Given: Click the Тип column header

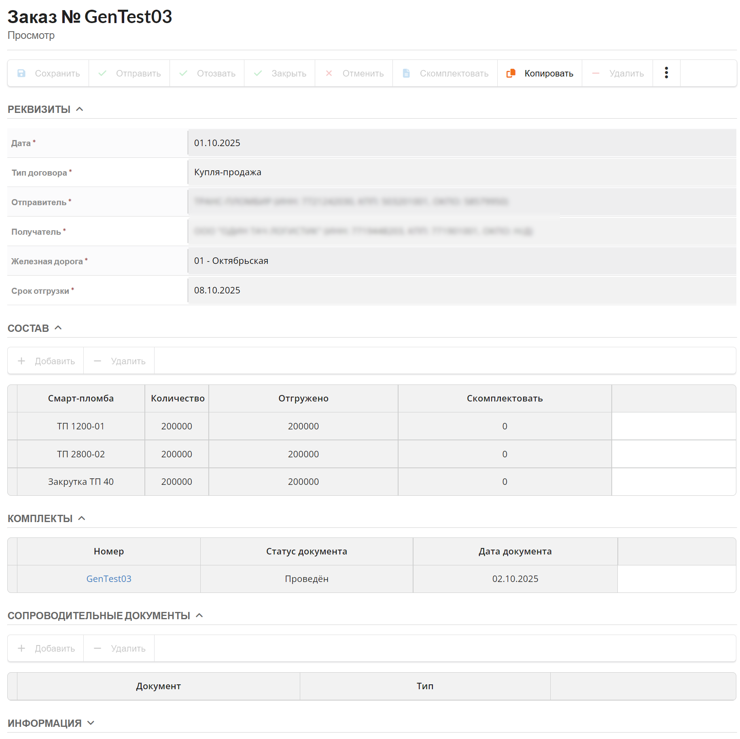Looking at the screenshot, I should [x=425, y=686].
